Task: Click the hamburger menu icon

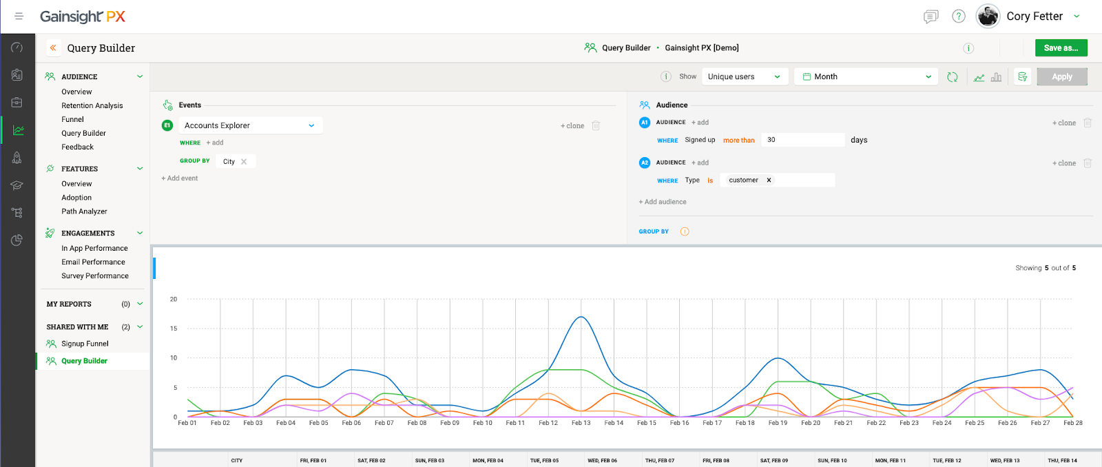Action: [19, 16]
